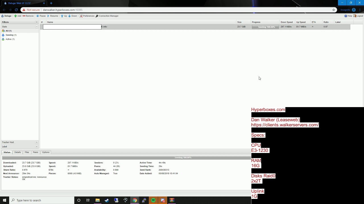This screenshot has height=204, width=364.
Task: Open the Options tab
Action: pyautogui.click(x=46, y=152)
